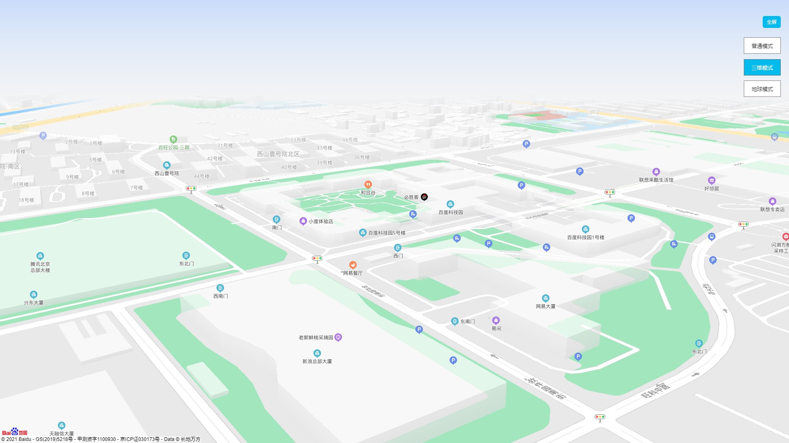Click the 百旺公园-三期 park marker icon
The height and width of the screenshot is (443, 789).
coord(173,140)
